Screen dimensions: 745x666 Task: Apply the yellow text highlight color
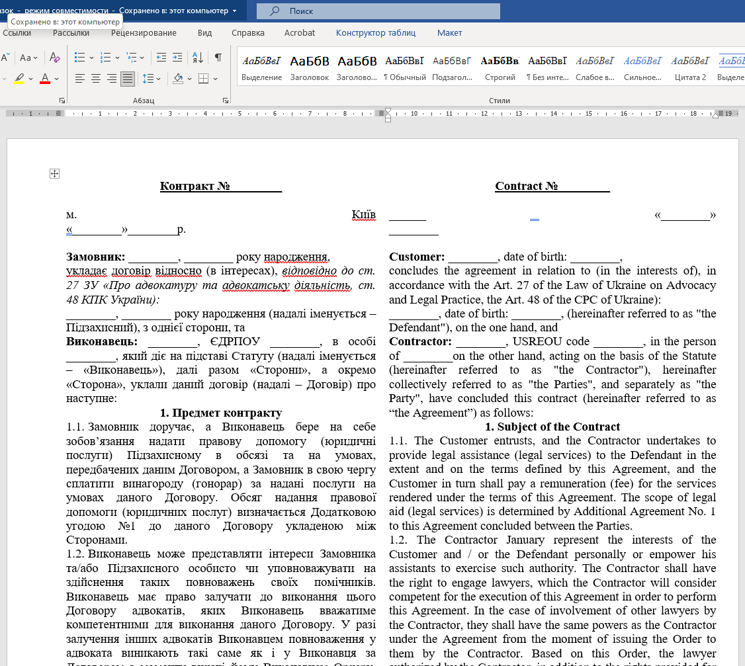click(19, 79)
